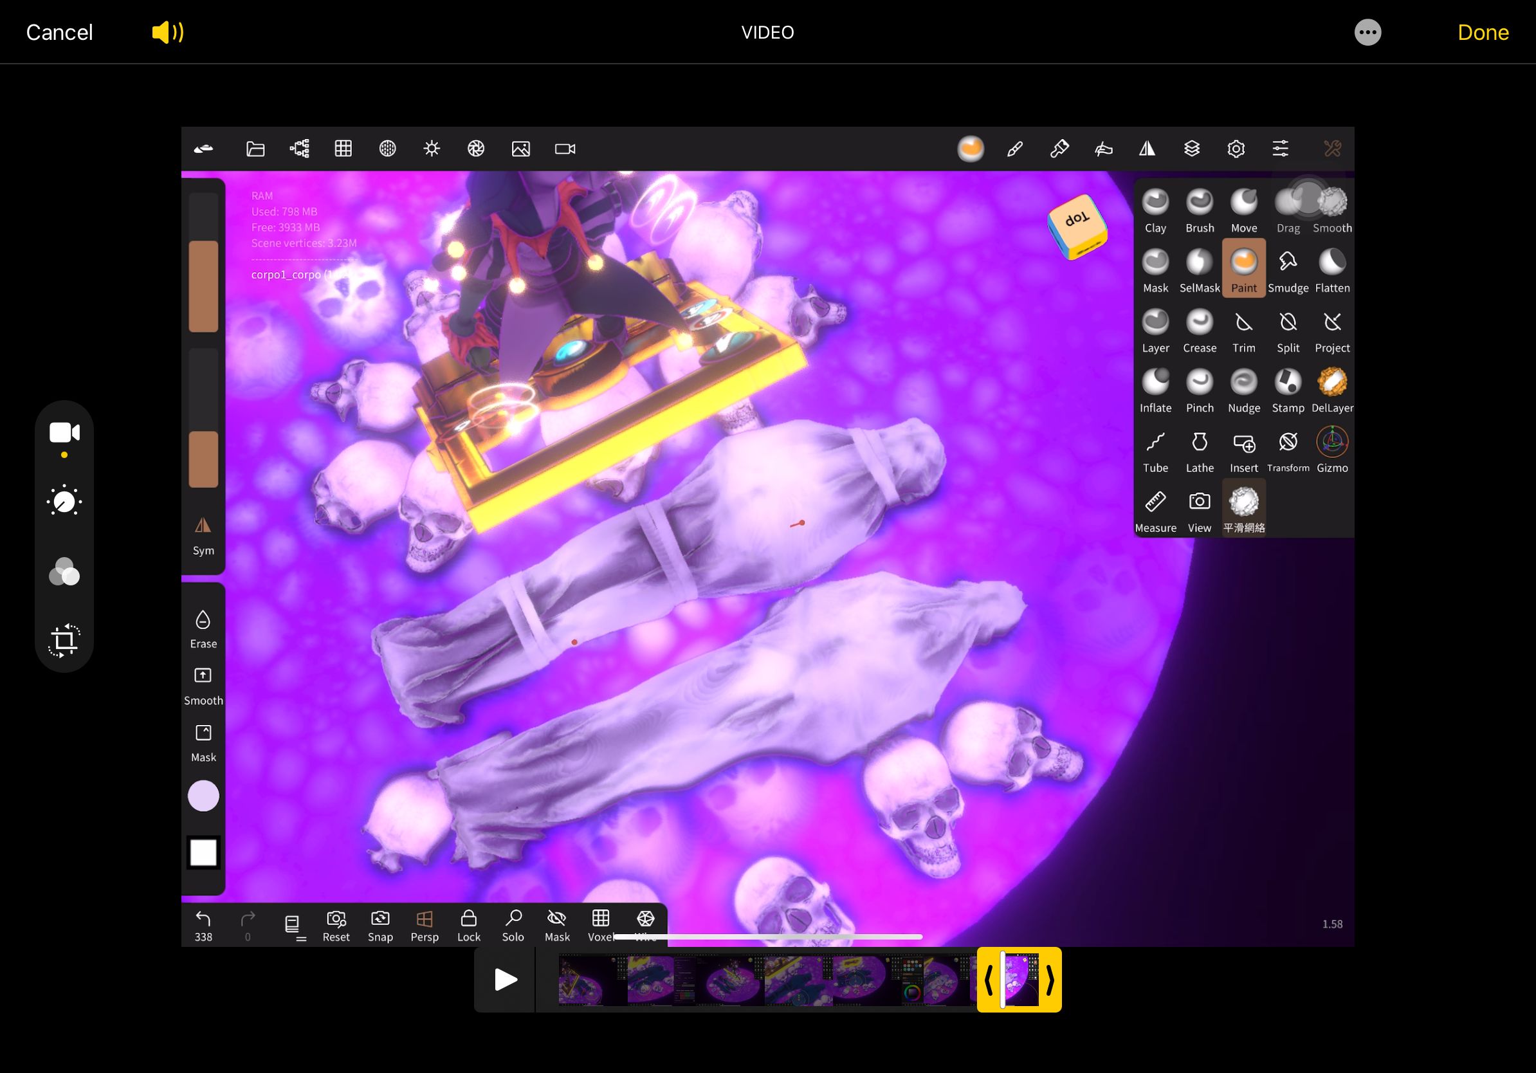This screenshot has height=1073, width=1536.
Task: Select the Crease tool
Action: [x=1200, y=331]
